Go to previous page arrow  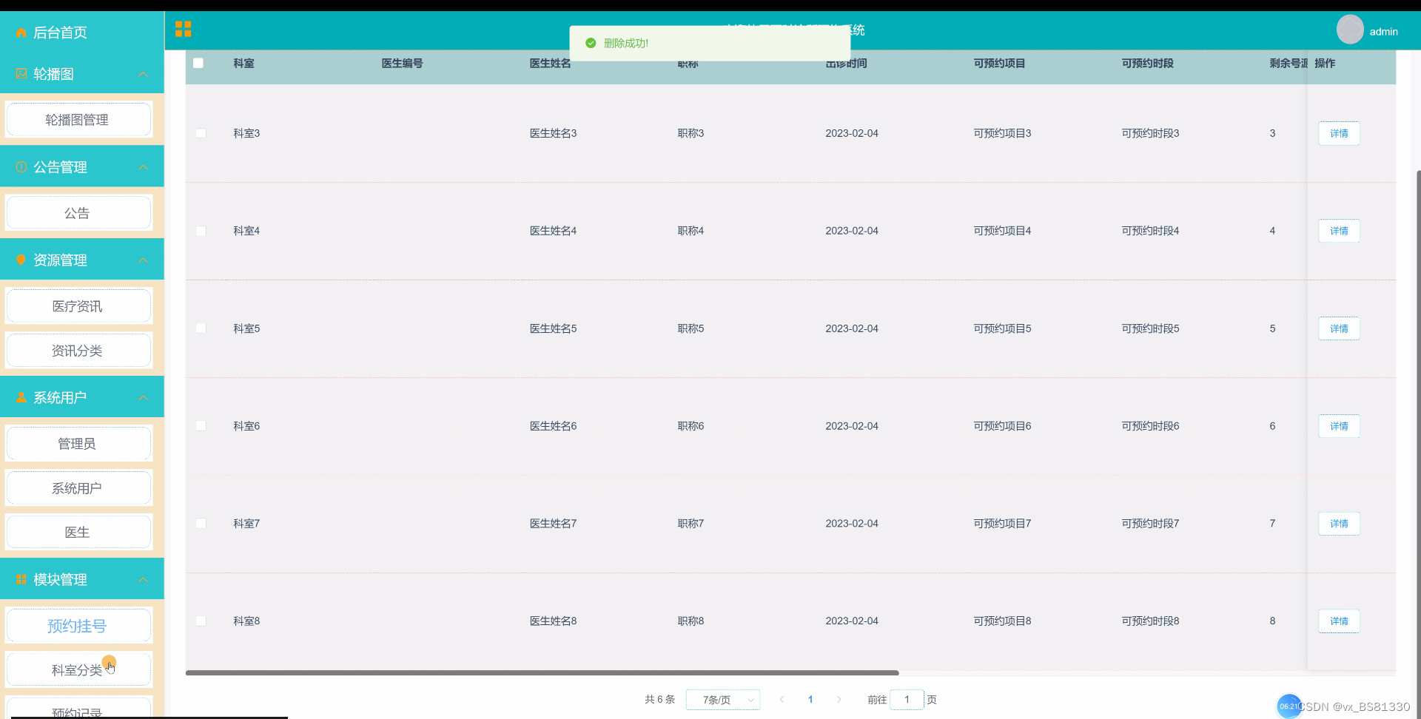(x=782, y=699)
